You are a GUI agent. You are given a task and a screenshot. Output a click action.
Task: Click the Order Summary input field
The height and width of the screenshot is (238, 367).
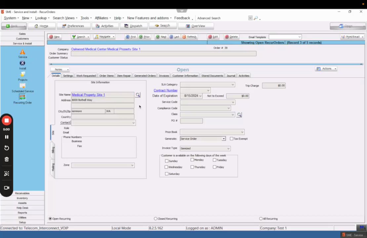point(164,54)
